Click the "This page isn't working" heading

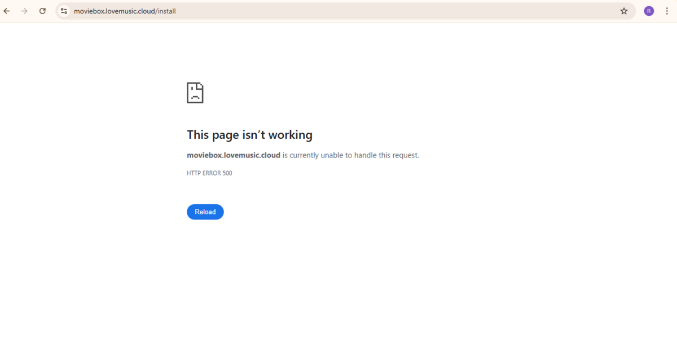(x=249, y=135)
